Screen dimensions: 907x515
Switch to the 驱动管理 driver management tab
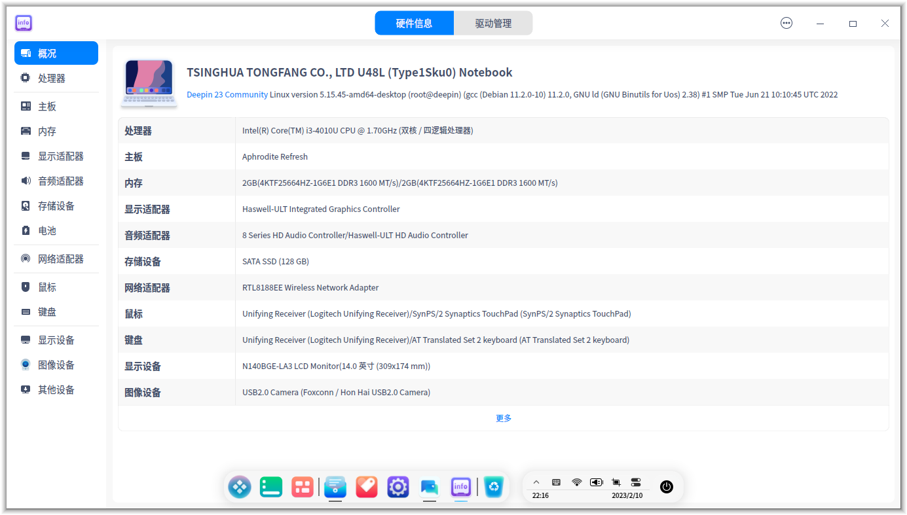click(493, 23)
